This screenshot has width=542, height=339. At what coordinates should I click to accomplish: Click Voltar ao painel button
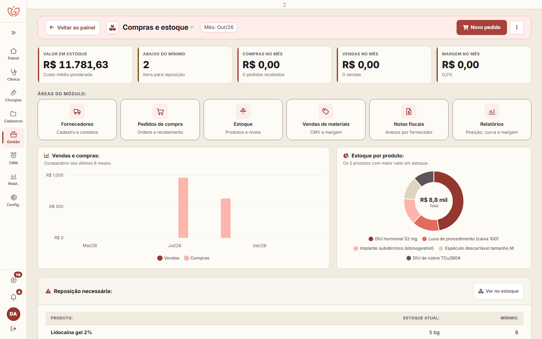pyautogui.click(x=73, y=27)
